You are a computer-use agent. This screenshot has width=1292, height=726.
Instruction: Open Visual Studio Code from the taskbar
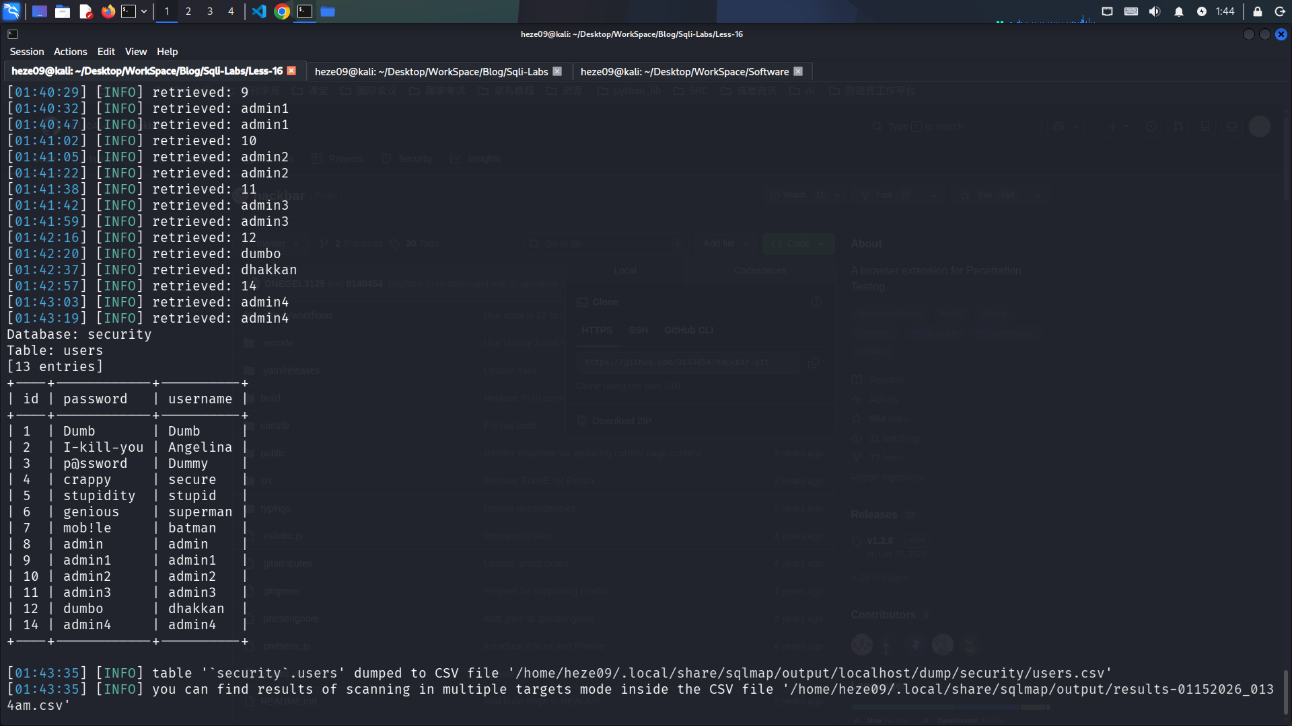pos(259,11)
